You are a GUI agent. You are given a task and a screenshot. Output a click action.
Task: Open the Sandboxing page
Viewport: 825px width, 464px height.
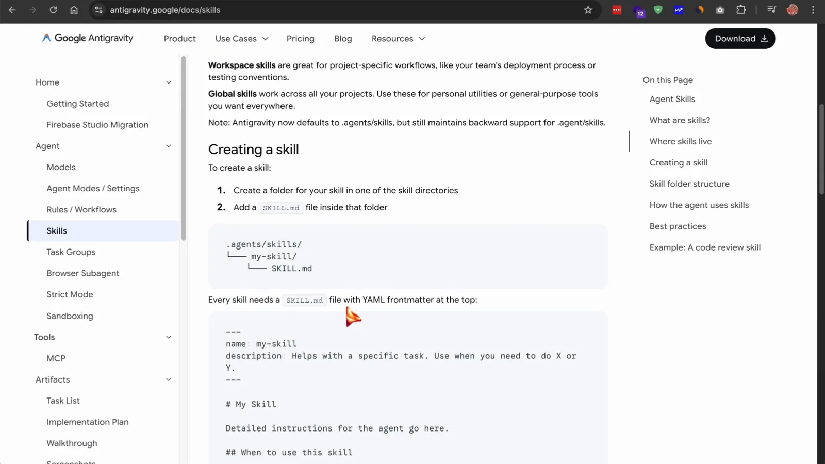click(x=70, y=316)
